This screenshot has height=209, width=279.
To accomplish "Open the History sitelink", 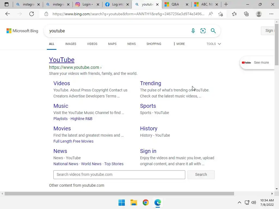I will 149,128.
